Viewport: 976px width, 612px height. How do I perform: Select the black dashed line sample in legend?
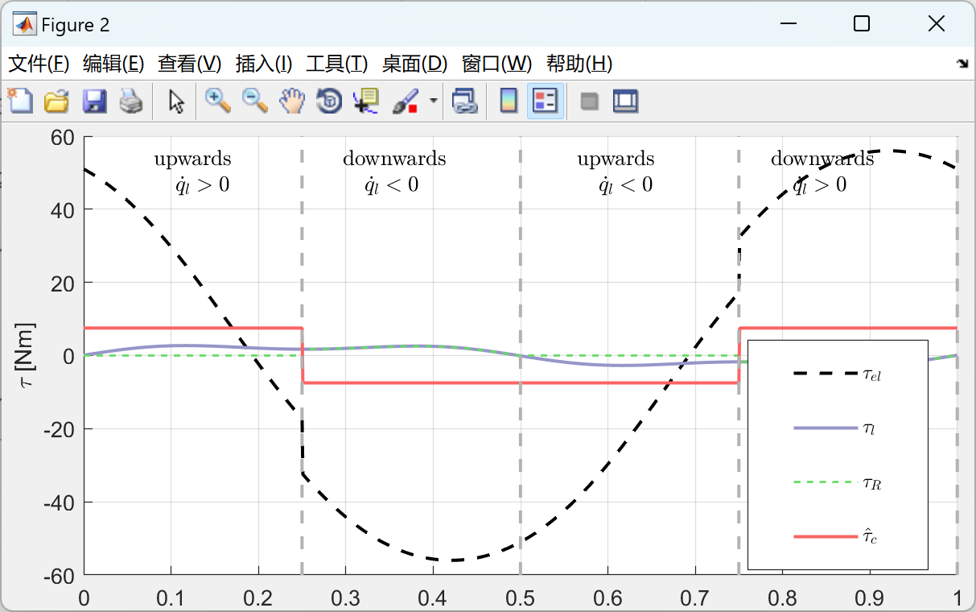pyautogui.click(x=826, y=374)
